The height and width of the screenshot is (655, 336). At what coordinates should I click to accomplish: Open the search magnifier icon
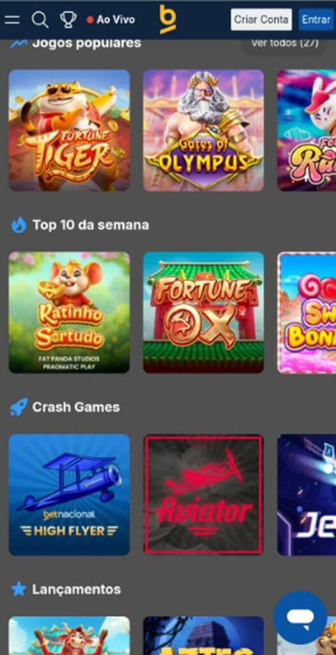[x=40, y=20]
